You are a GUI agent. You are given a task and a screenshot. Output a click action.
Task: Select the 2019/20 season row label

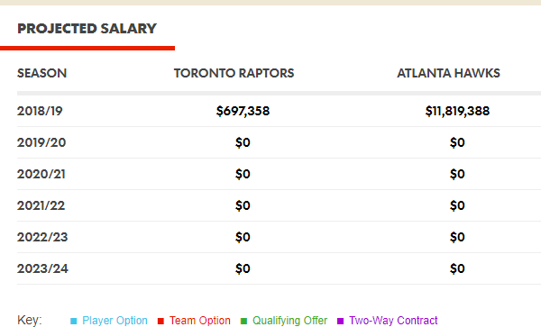[x=41, y=142]
